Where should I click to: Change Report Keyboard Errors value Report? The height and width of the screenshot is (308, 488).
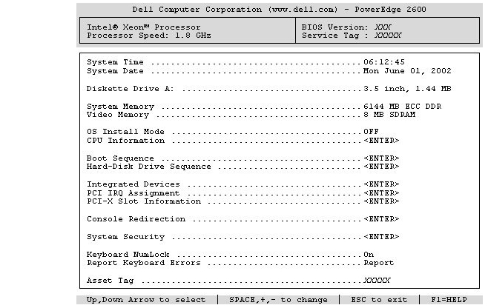[x=379, y=263]
